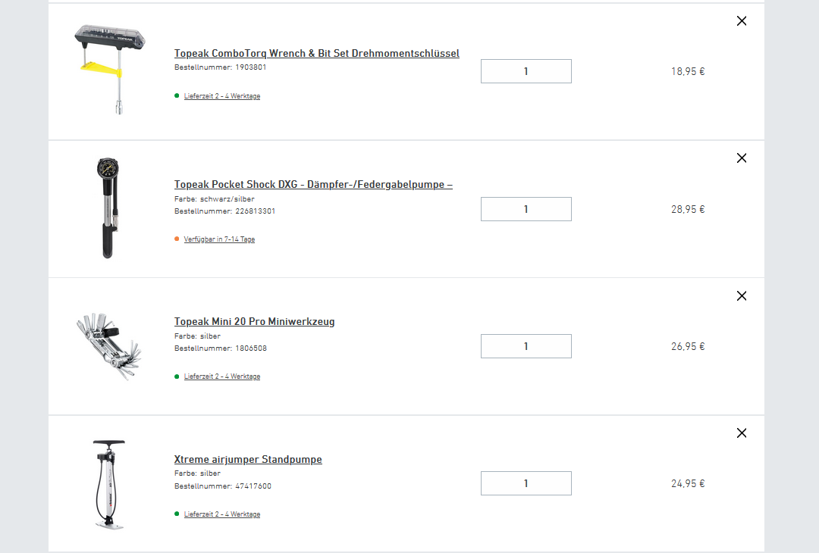
Task: Remove Topeak ComboTorq Wrench from cart
Action: [742, 21]
